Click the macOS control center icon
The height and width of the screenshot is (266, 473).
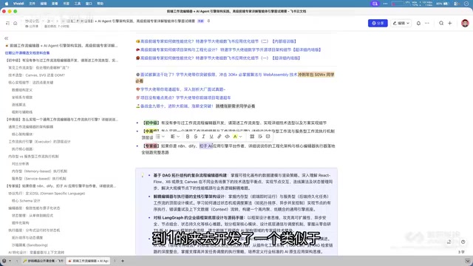point(456,4)
